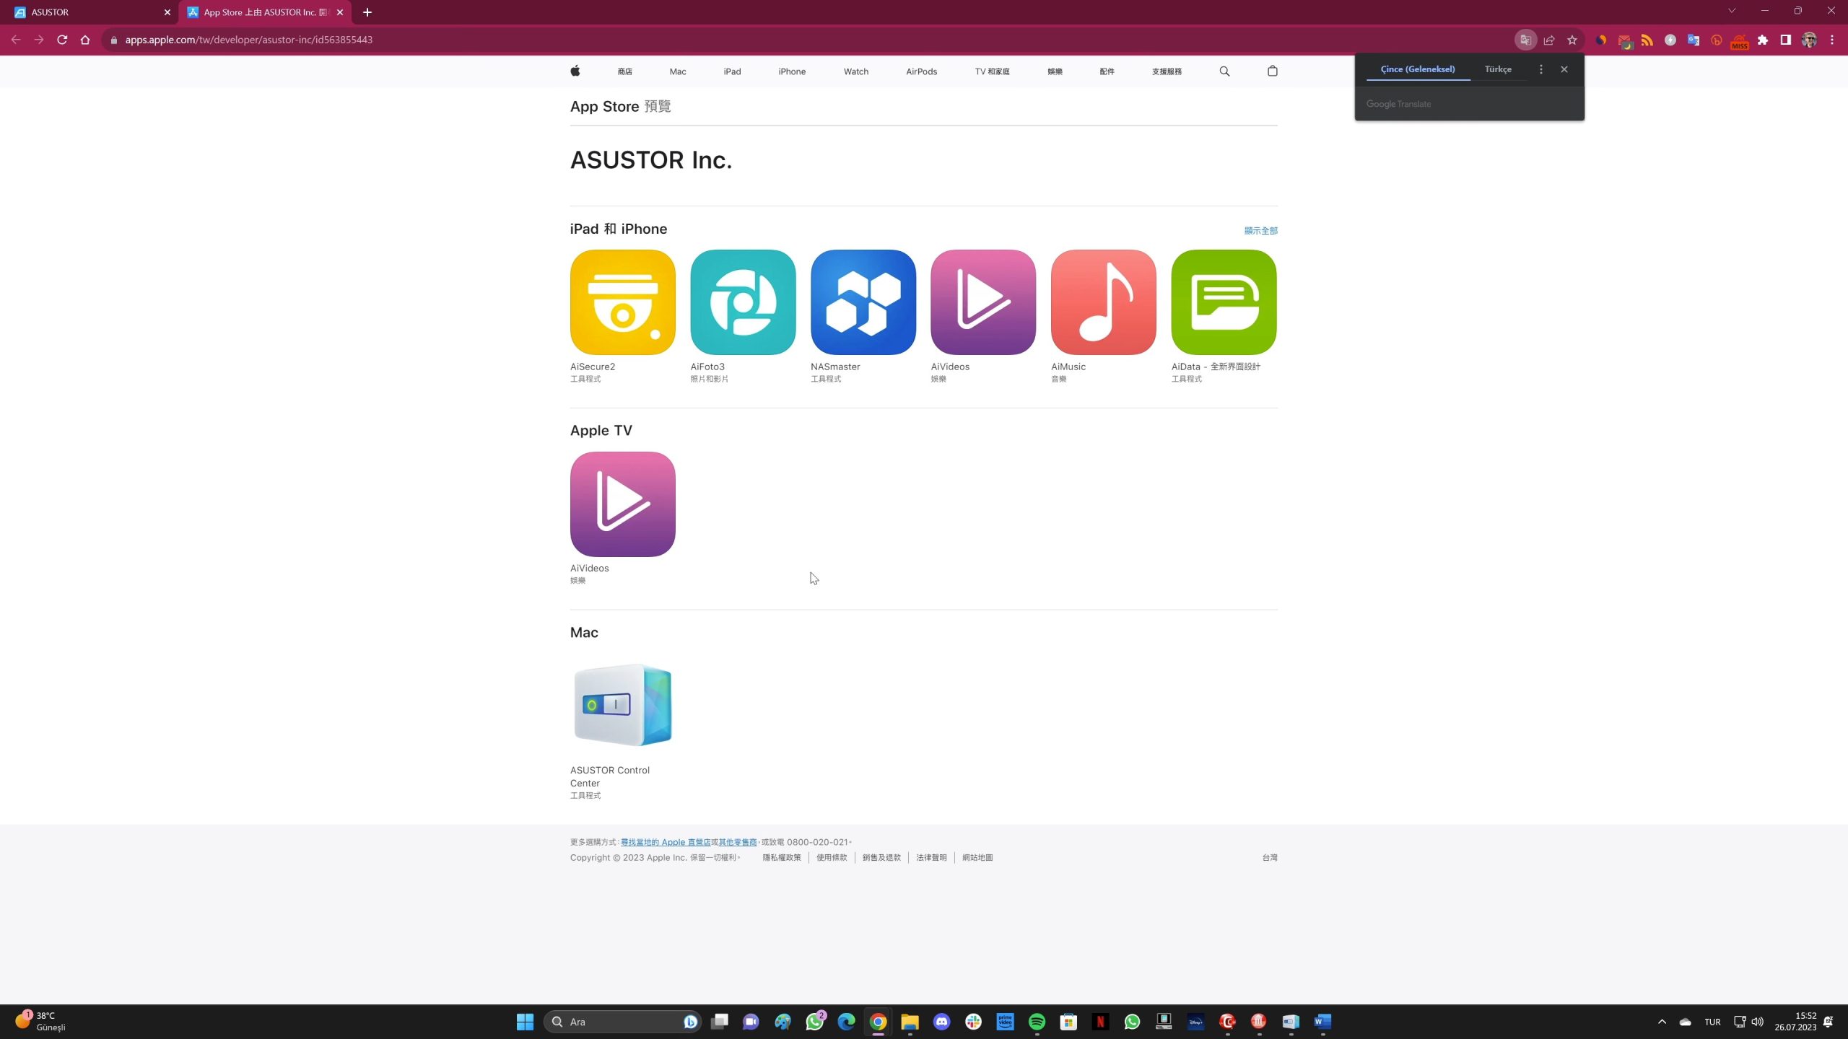Click the 隱私權政策 footer link
Viewport: 1848px width, 1039px height.
coord(781,857)
